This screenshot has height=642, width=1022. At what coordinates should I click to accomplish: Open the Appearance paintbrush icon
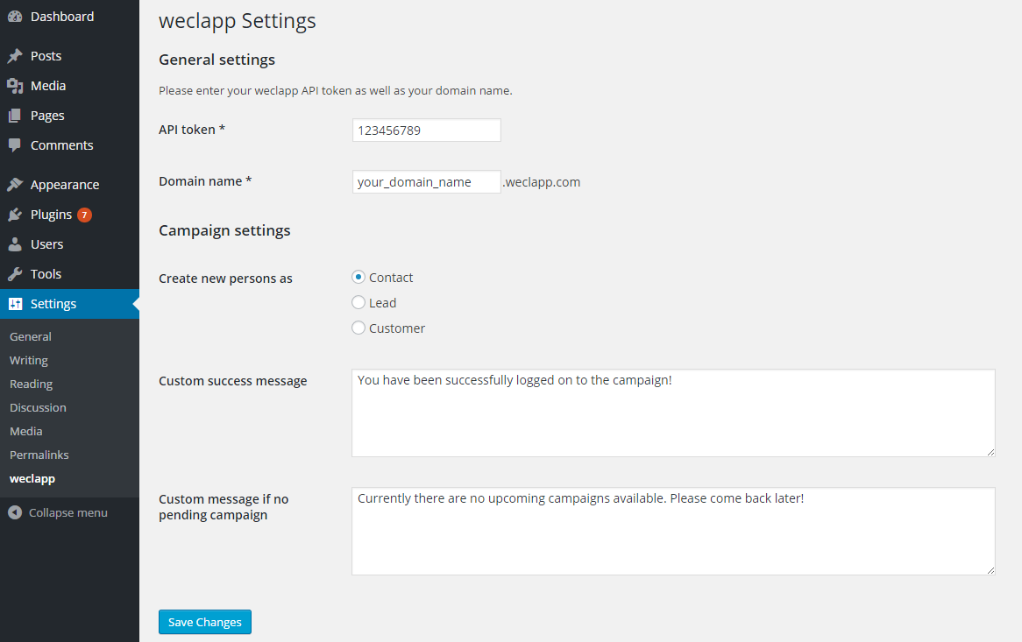[15, 185]
